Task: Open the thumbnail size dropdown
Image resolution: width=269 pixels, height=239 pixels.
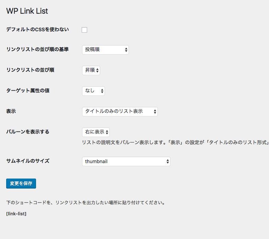Action: pos(126,161)
